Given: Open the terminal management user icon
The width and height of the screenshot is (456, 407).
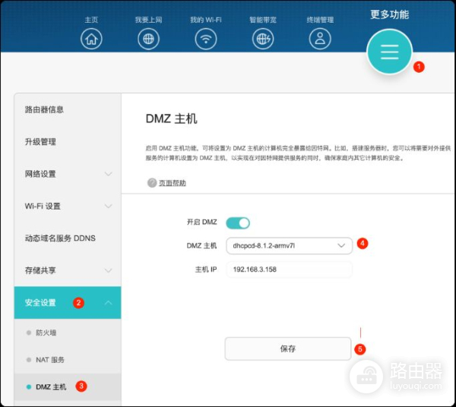Looking at the screenshot, I should [x=320, y=39].
